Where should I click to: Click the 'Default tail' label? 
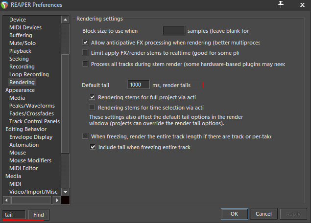pos(96,85)
